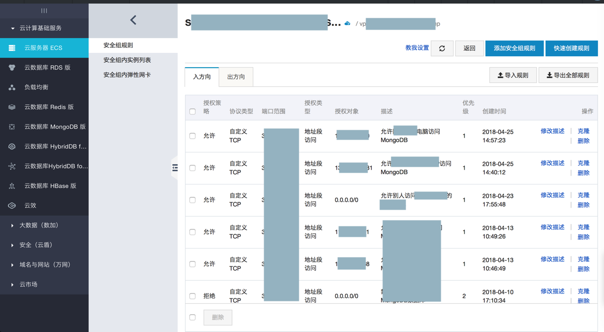Viewport: 604px width, 332px height.
Task: Click the sidebar collapse handle
Action: click(x=175, y=168)
